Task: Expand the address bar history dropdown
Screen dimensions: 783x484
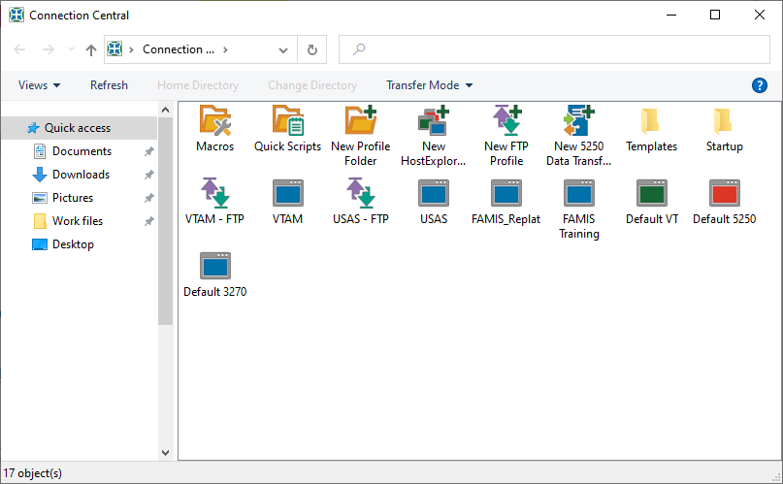Action: [283, 49]
